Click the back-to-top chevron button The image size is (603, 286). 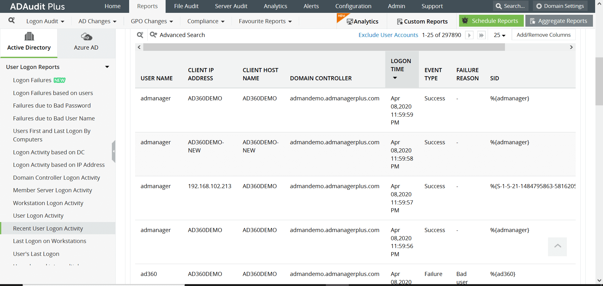557,246
